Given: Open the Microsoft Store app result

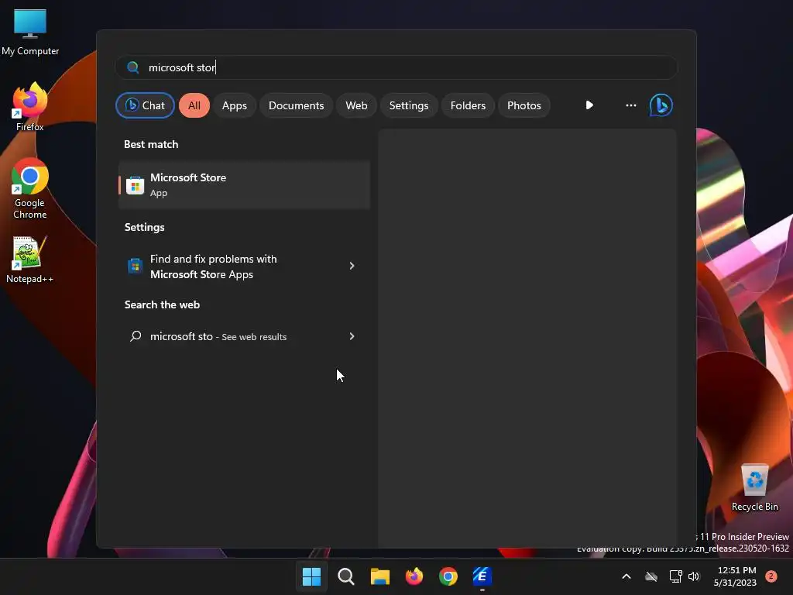Looking at the screenshot, I should click(x=244, y=185).
